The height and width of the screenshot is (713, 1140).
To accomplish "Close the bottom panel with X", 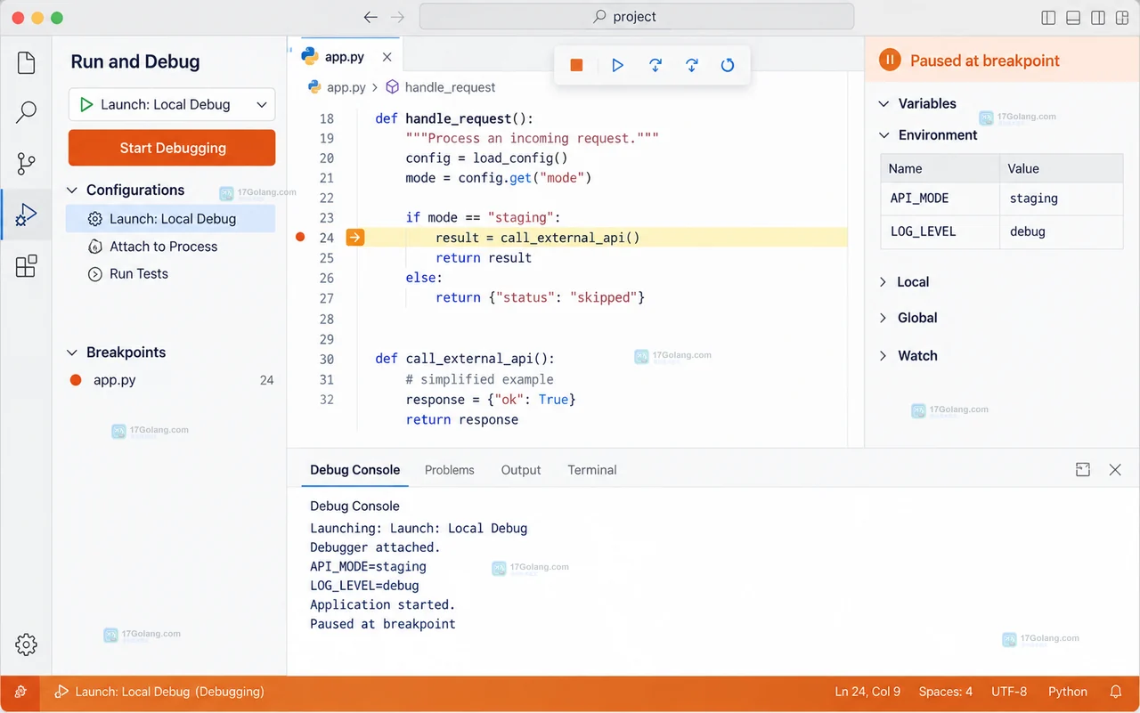I will pyautogui.click(x=1115, y=470).
